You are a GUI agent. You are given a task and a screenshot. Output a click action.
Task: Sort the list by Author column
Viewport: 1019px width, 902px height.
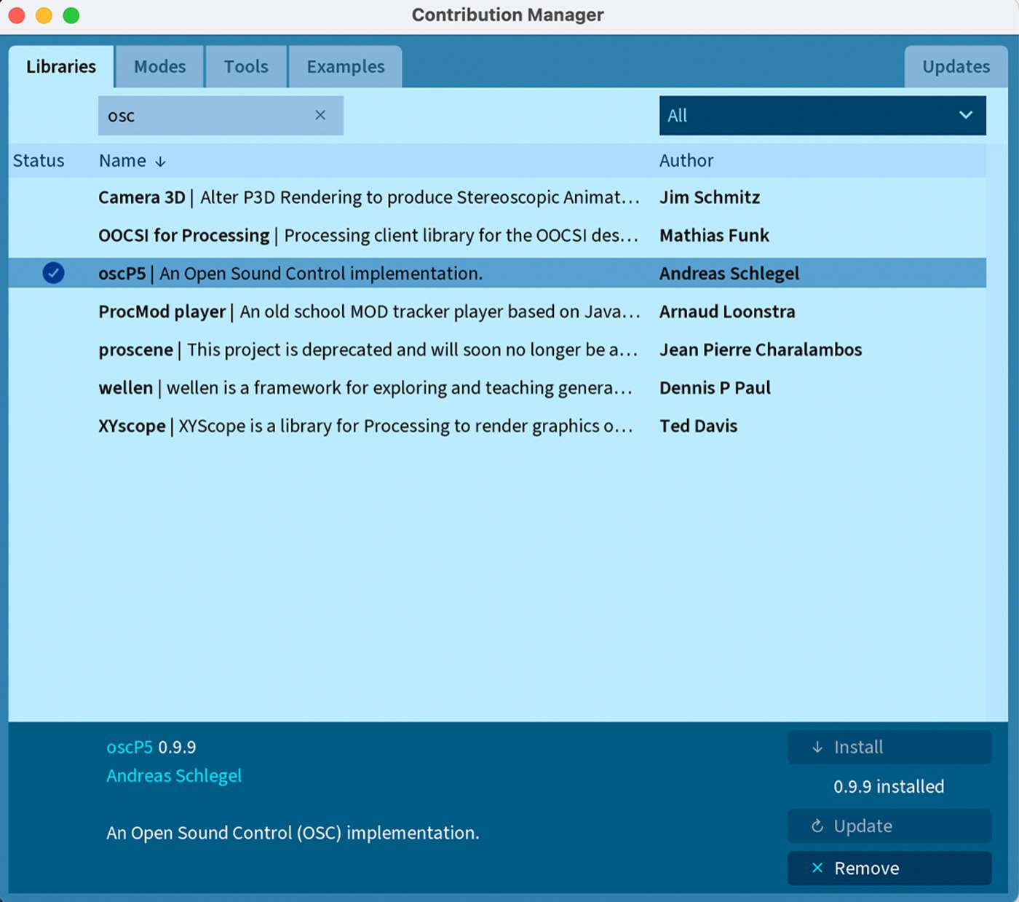(x=686, y=161)
